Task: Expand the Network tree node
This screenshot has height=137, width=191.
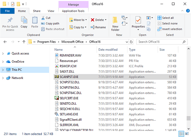Action: coord(3,78)
